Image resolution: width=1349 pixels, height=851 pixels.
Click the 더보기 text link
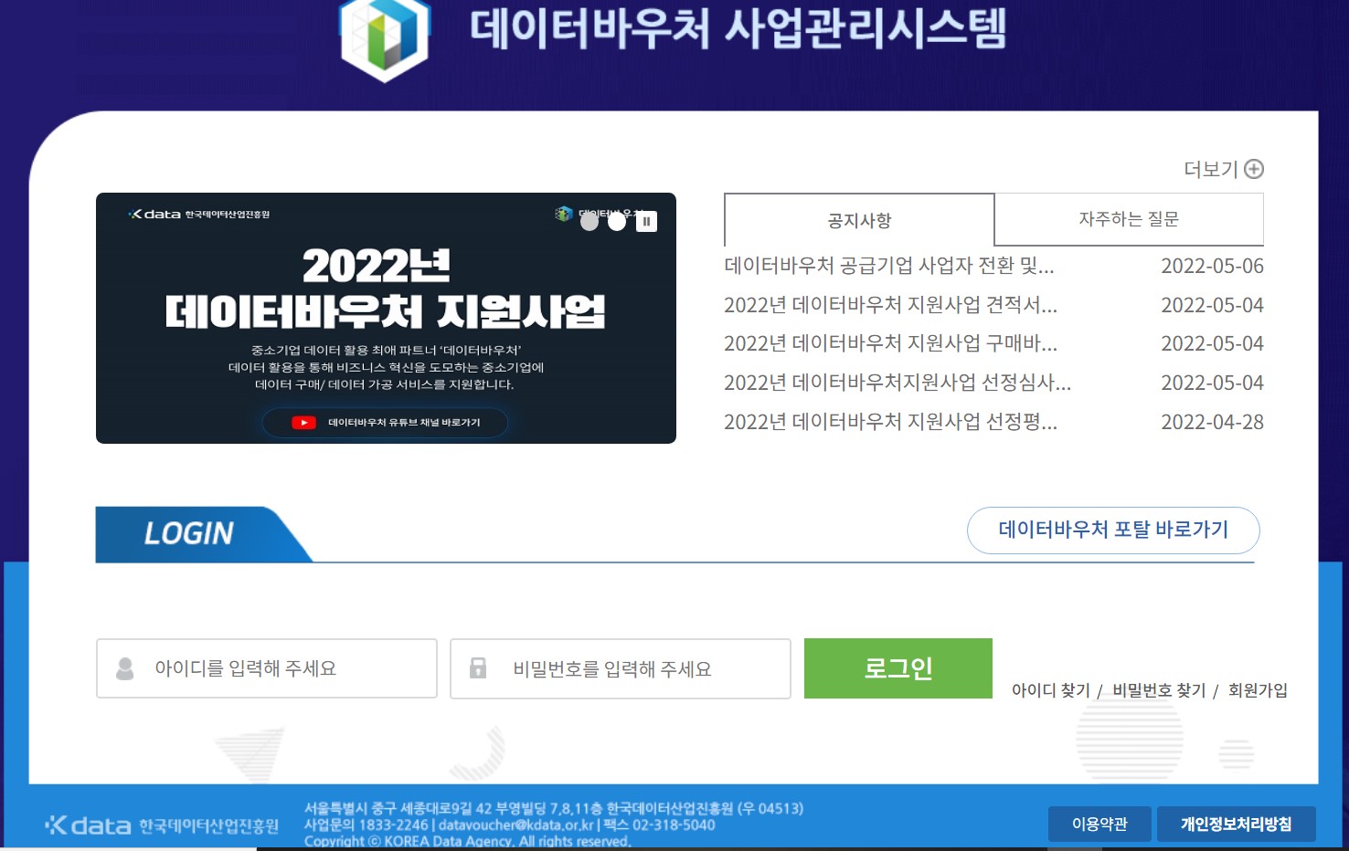point(1210,169)
